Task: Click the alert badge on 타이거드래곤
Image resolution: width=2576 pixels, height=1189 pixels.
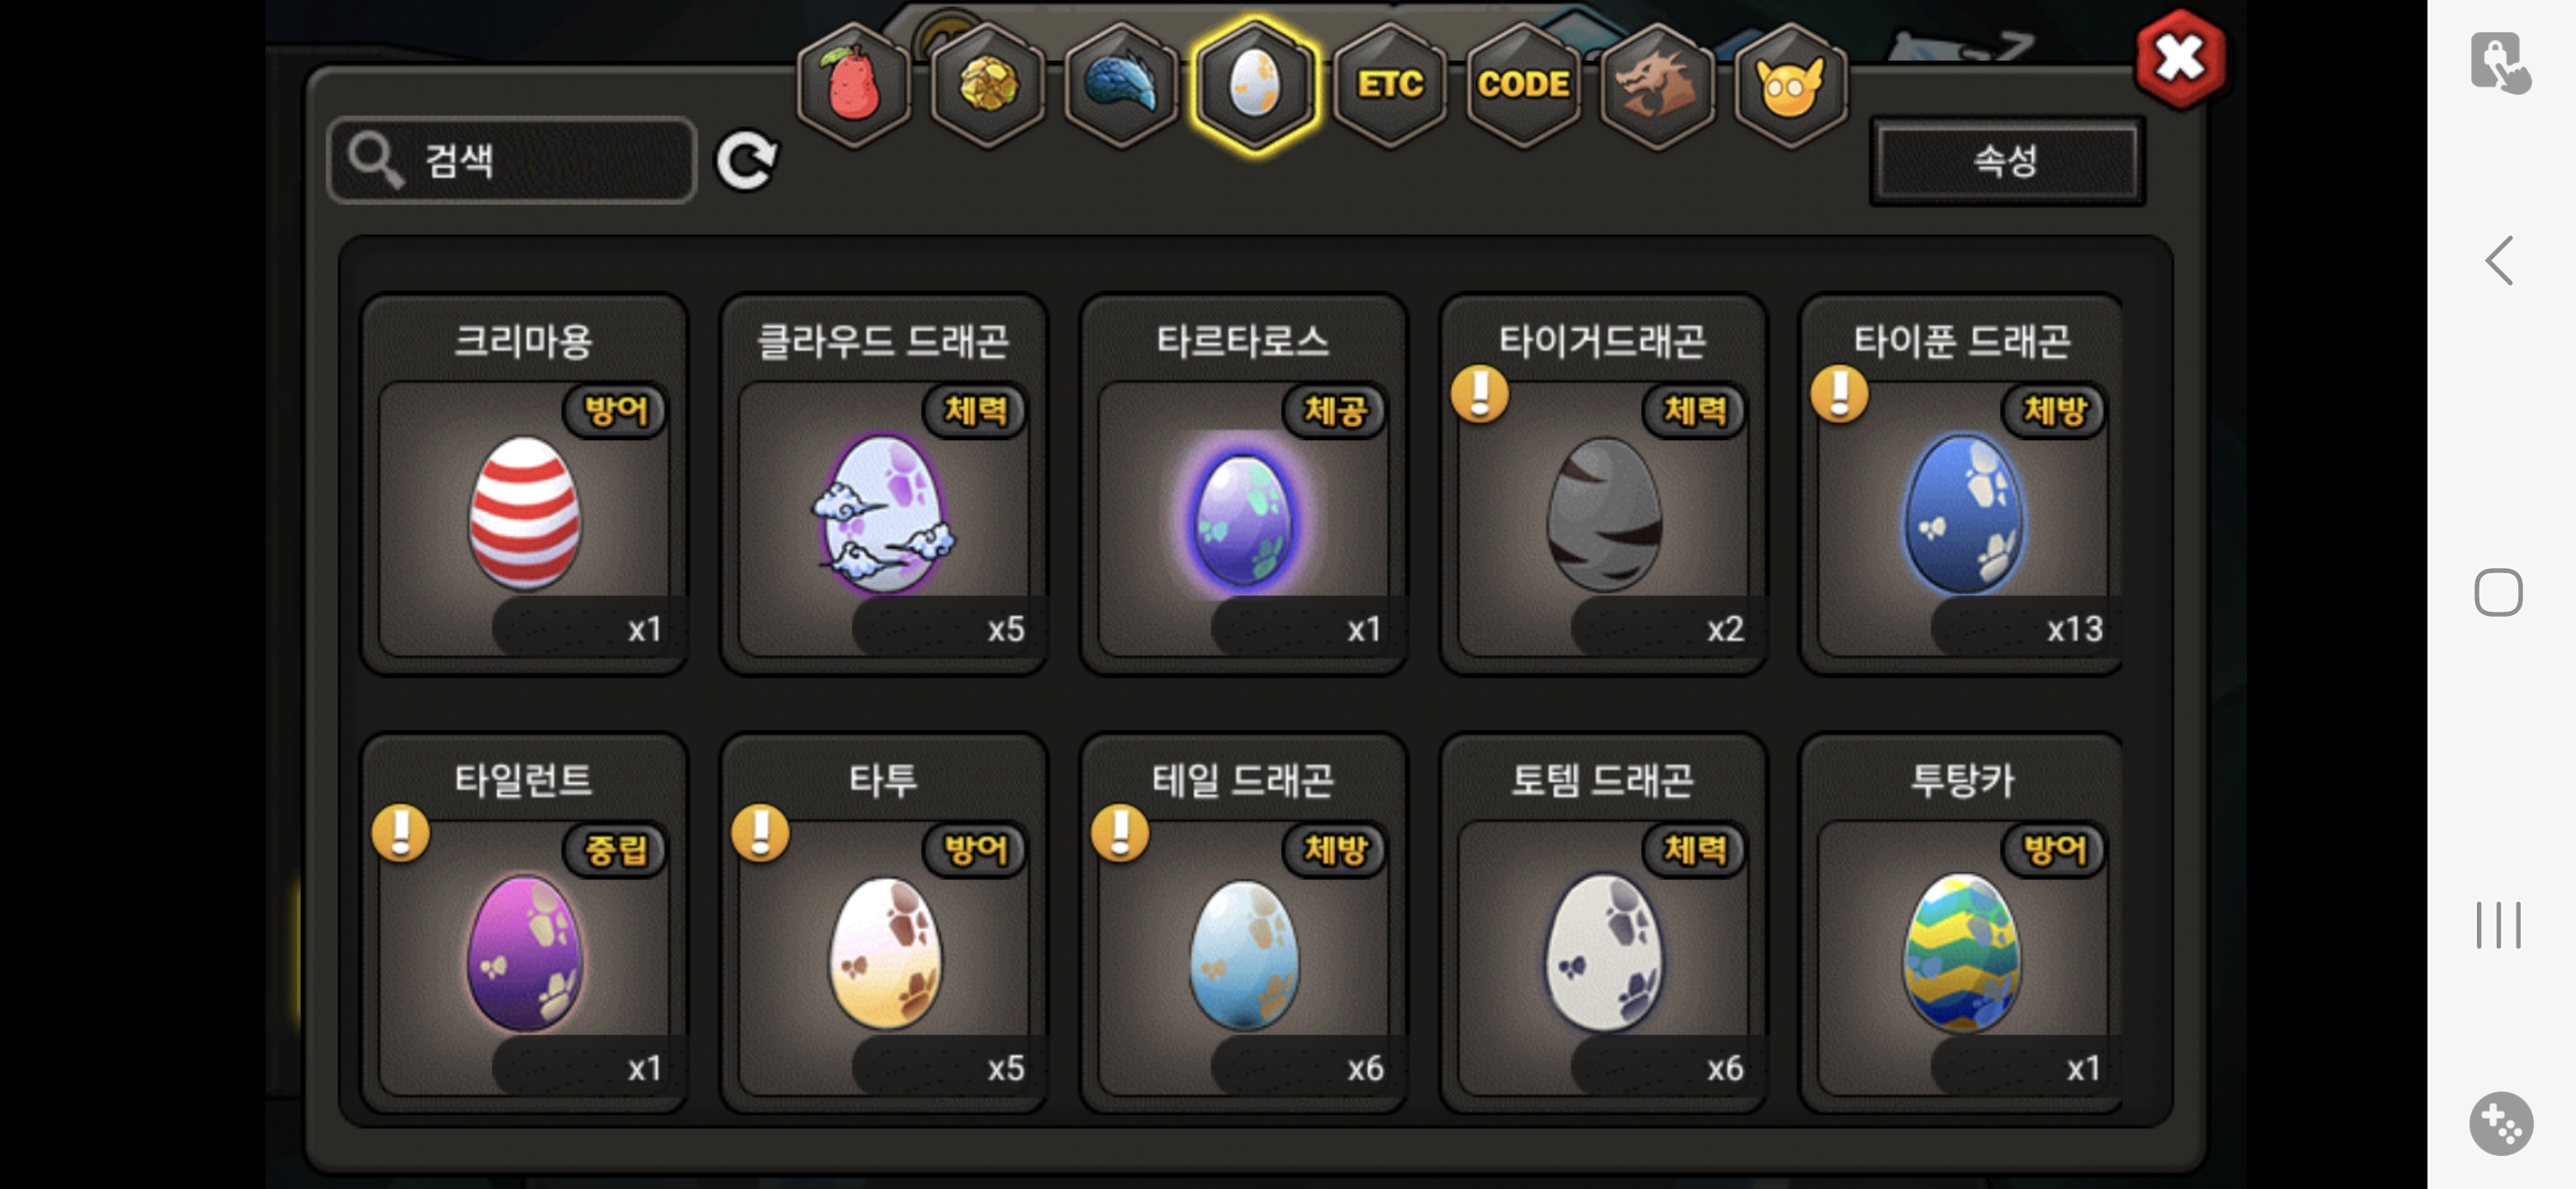Action: (x=1480, y=393)
